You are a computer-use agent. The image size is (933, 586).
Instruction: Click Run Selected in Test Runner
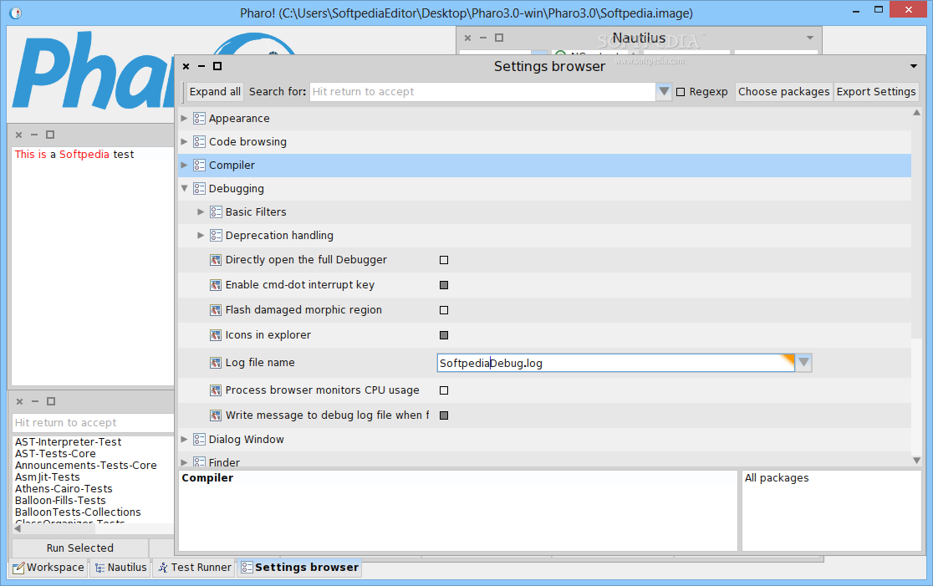pos(80,548)
